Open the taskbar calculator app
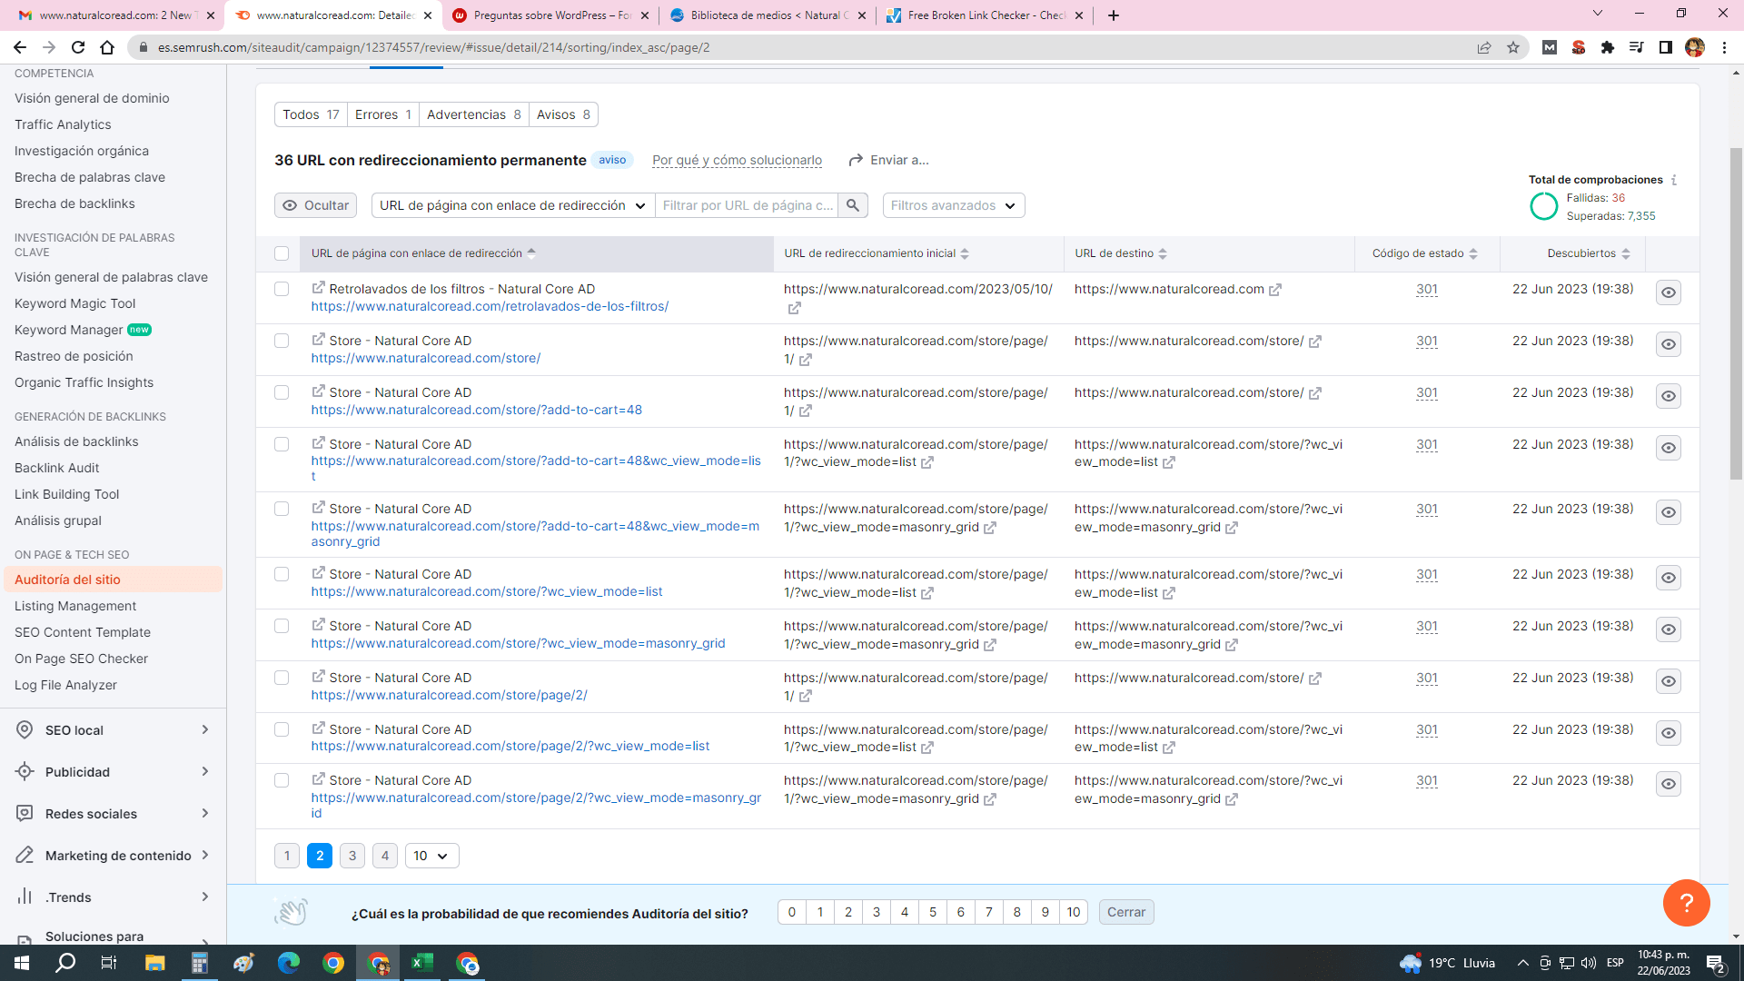 coord(200,963)
